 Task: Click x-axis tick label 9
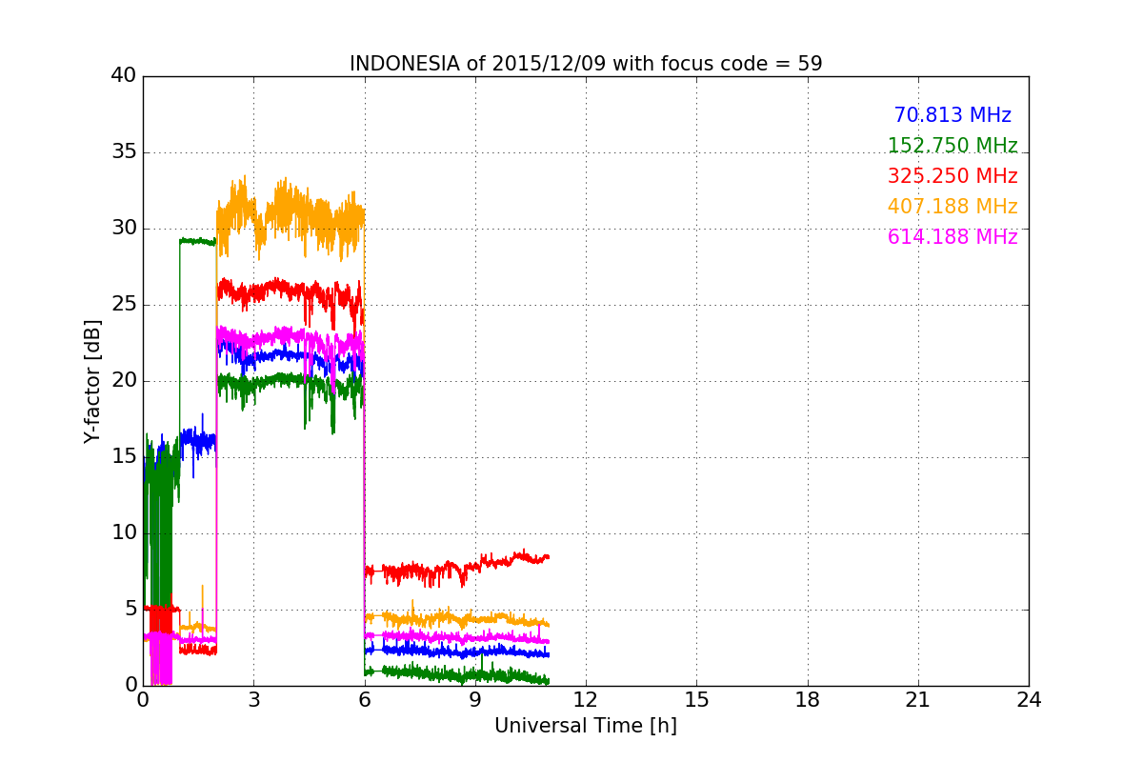point(475,700)
